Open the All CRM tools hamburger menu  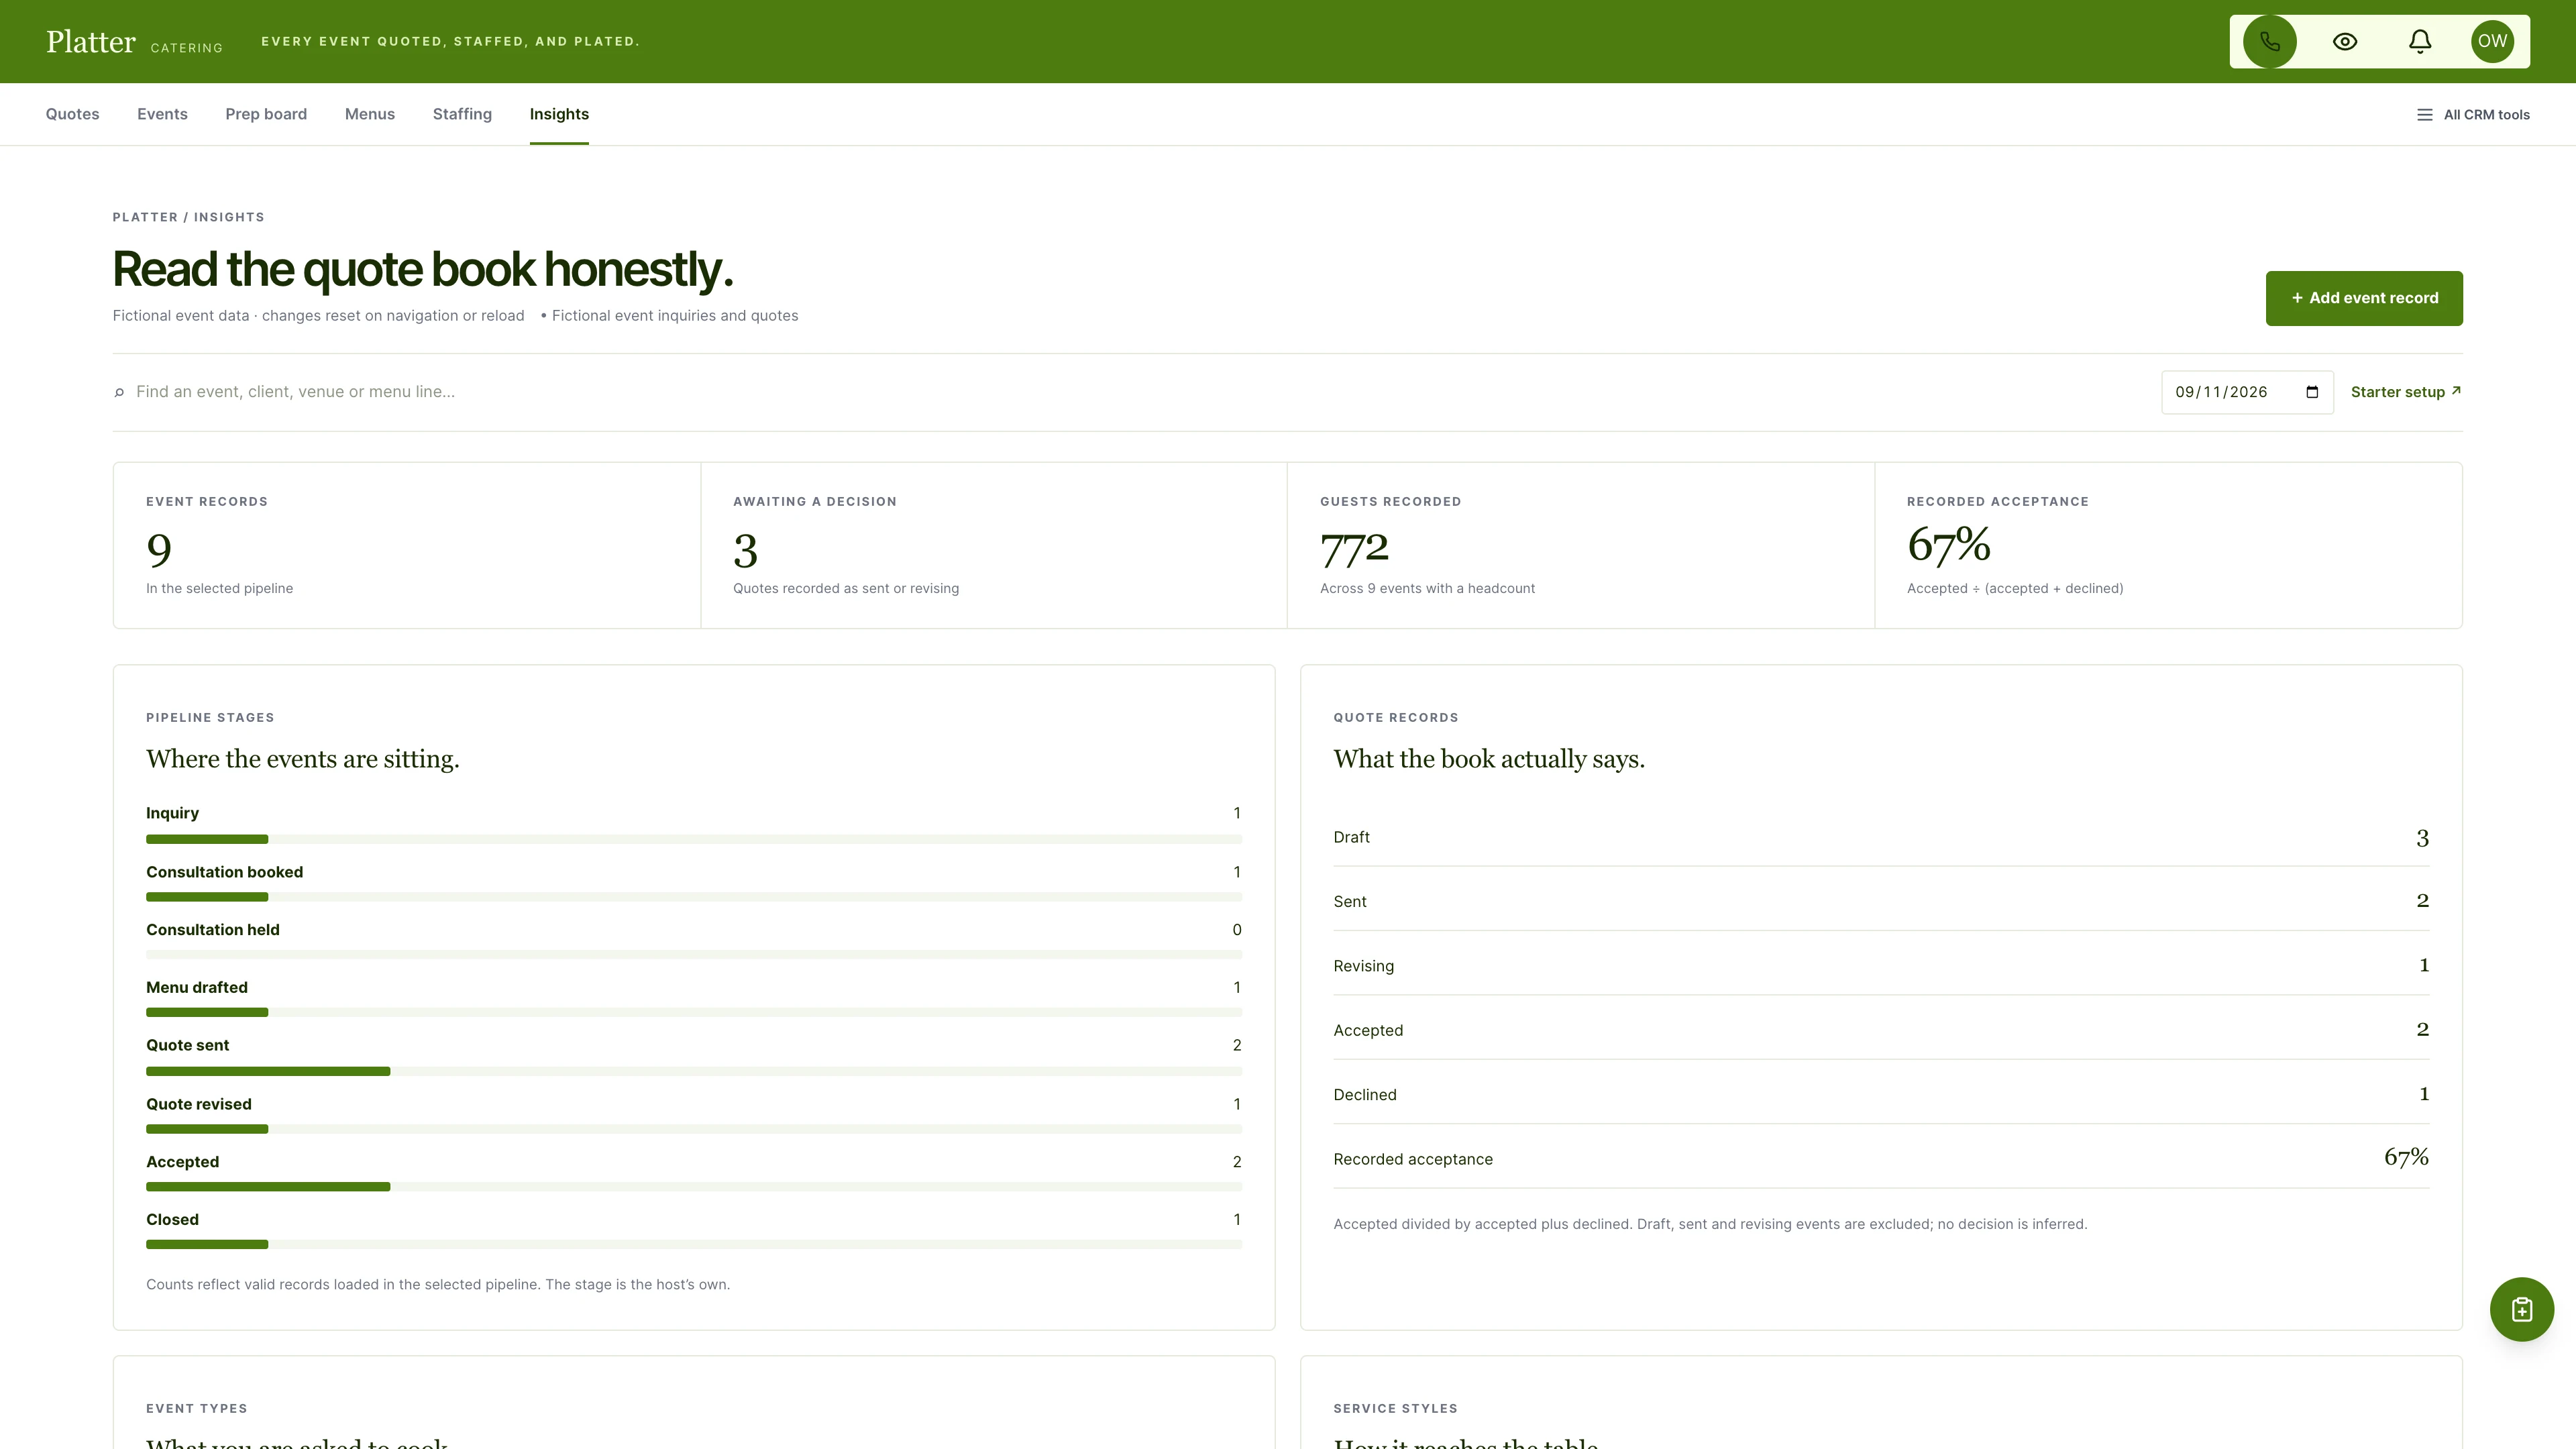click(x=2473, y=115)
